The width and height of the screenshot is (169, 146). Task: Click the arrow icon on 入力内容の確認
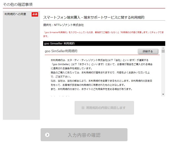click(x=47, y=135)
